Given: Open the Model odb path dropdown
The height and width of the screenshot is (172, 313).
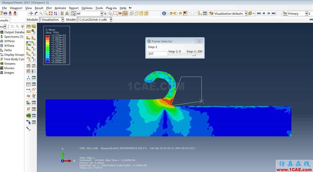Looking at the screenshot, I should point(111,20).
